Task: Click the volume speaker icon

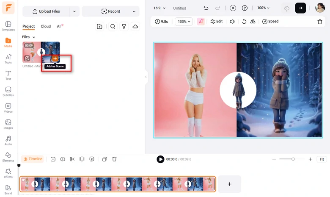Action: point(232,22)
